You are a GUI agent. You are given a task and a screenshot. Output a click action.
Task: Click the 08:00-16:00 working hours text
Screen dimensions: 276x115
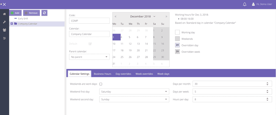pos(187,19)
